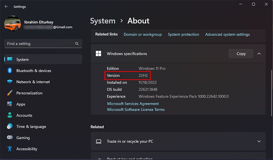Open Microsoft Services Agreement link
Image resolution: width=273 pixels, height=160 pixels.
[133, 104]
